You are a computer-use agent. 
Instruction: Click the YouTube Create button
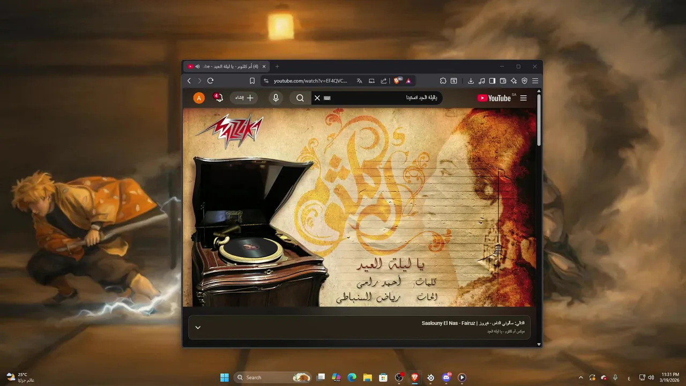point(244,98)
